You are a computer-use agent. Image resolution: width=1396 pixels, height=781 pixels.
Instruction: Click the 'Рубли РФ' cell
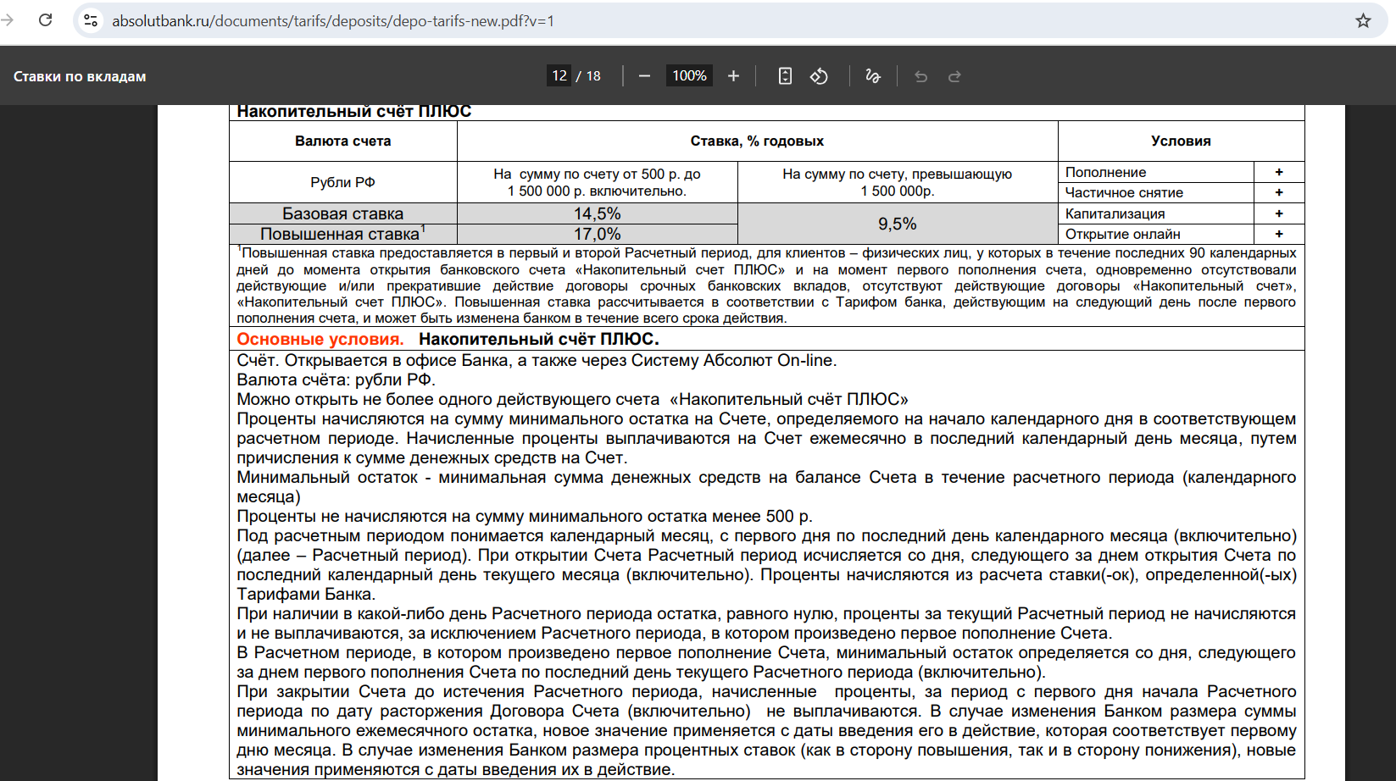click(343, 182)
